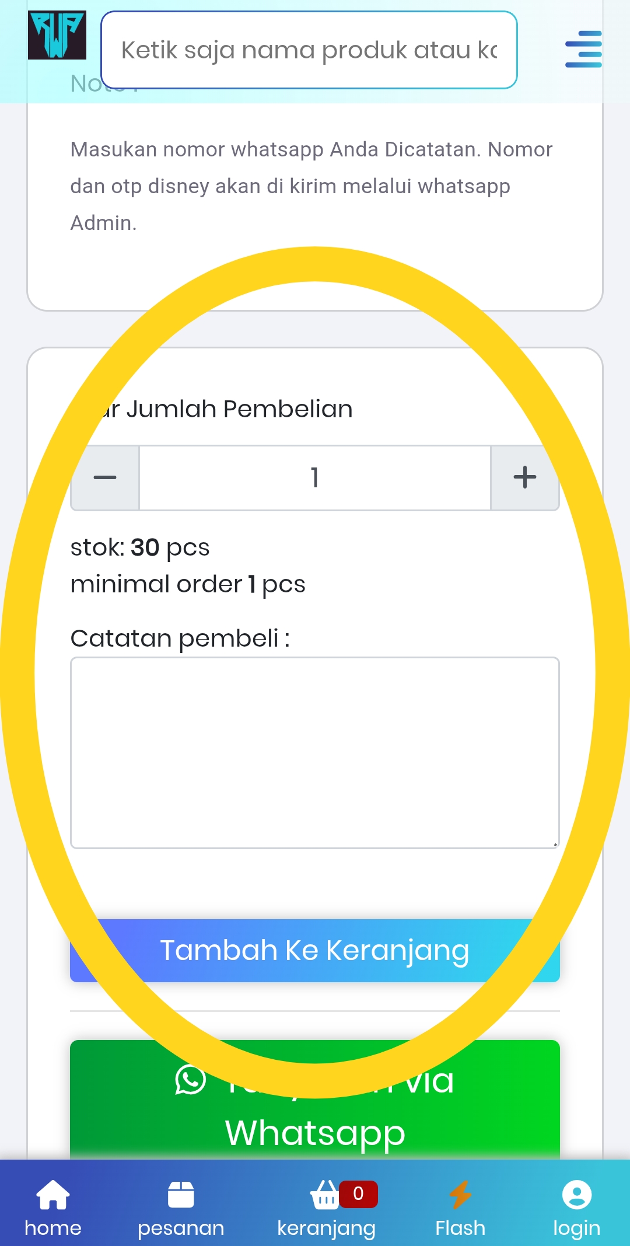
Task: Select the 'pesanan' text label
Action: click(181, 1228)
